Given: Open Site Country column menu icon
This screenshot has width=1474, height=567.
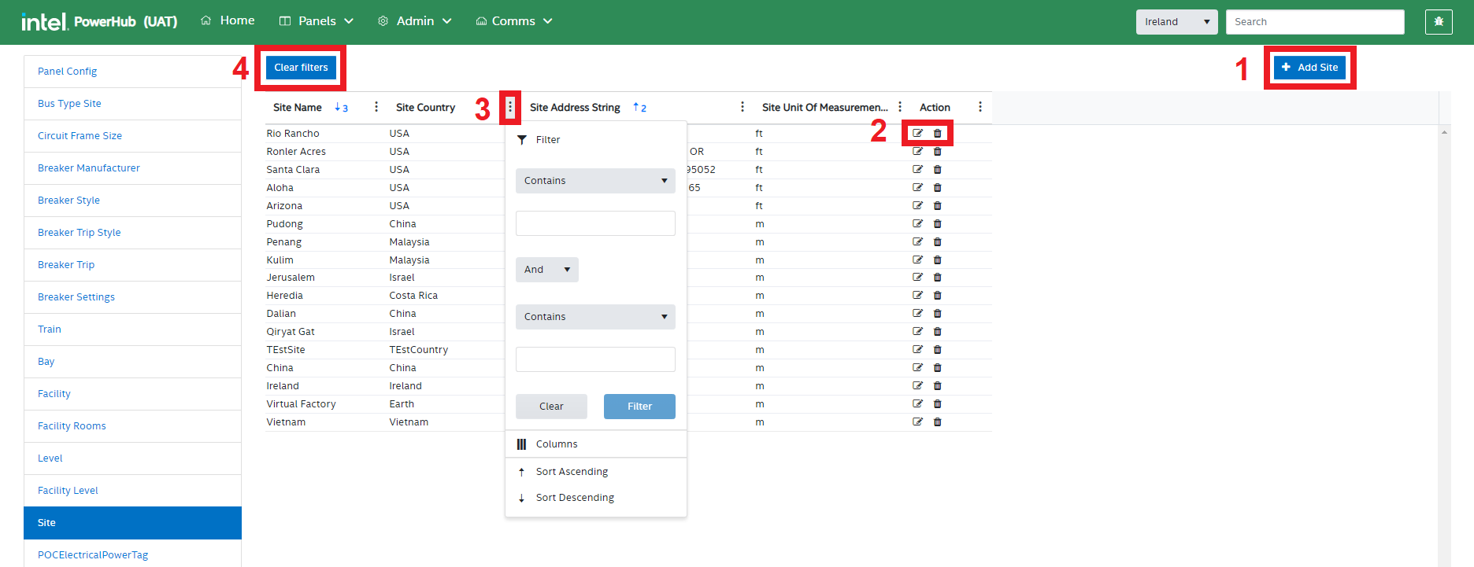Looking at the screenshot, I should pos(510,107).
